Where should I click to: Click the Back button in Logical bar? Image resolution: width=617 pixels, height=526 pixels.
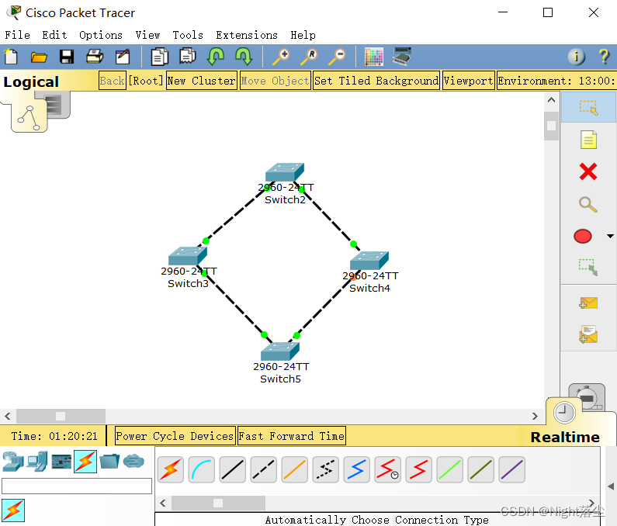(x=112, y=81)
